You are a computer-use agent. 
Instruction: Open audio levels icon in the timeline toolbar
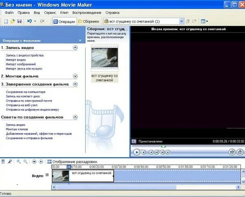pos(3,162)
